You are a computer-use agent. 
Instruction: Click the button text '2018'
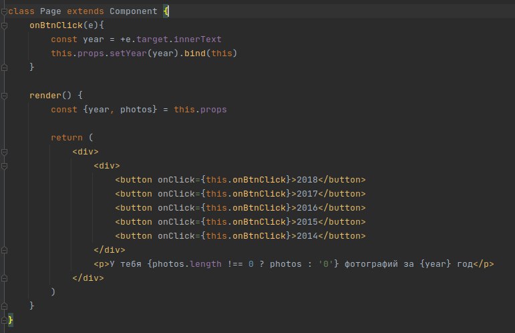pos(307,180)
